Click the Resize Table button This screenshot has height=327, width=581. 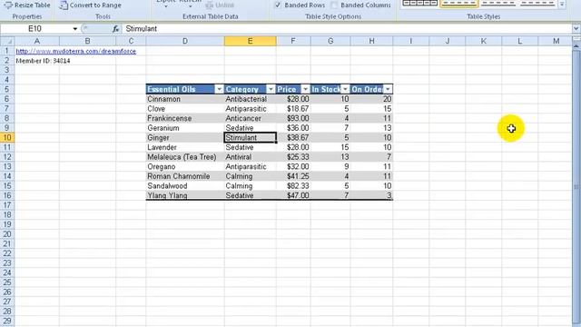27,5
